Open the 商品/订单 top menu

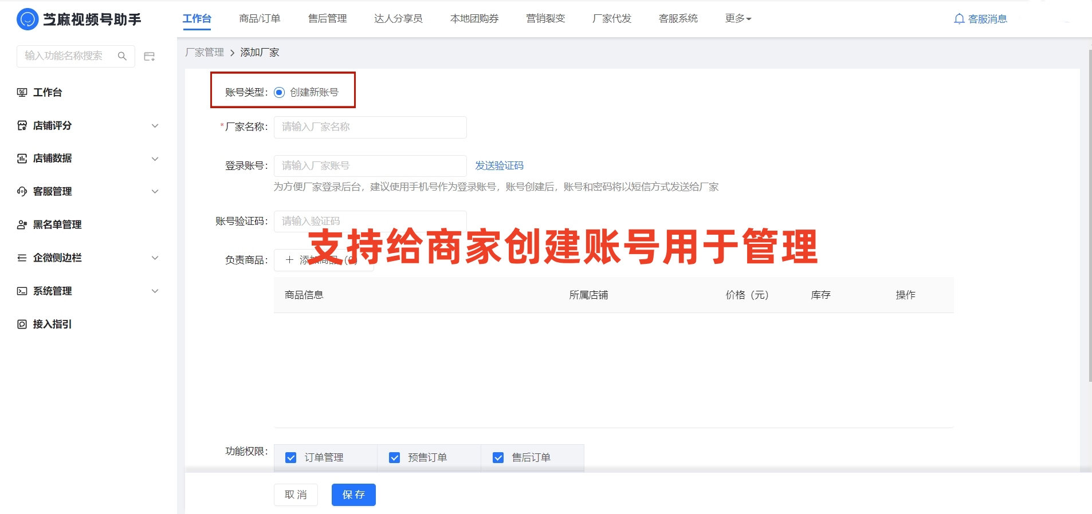click(x=260, y=18)
